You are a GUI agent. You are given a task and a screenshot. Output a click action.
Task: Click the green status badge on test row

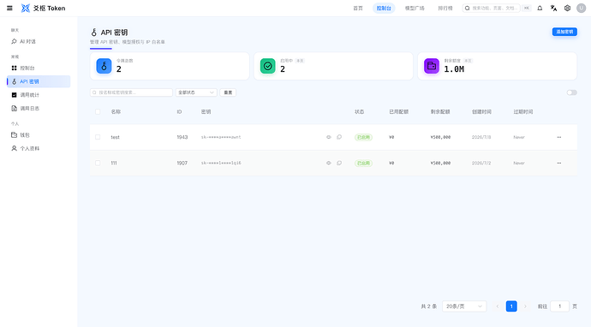(363, 137)
